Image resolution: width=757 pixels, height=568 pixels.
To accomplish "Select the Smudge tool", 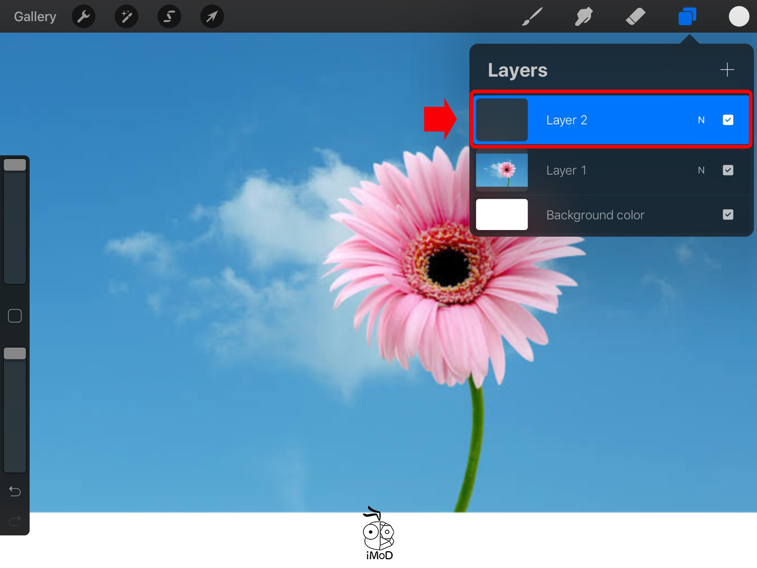I will (583, 17).
